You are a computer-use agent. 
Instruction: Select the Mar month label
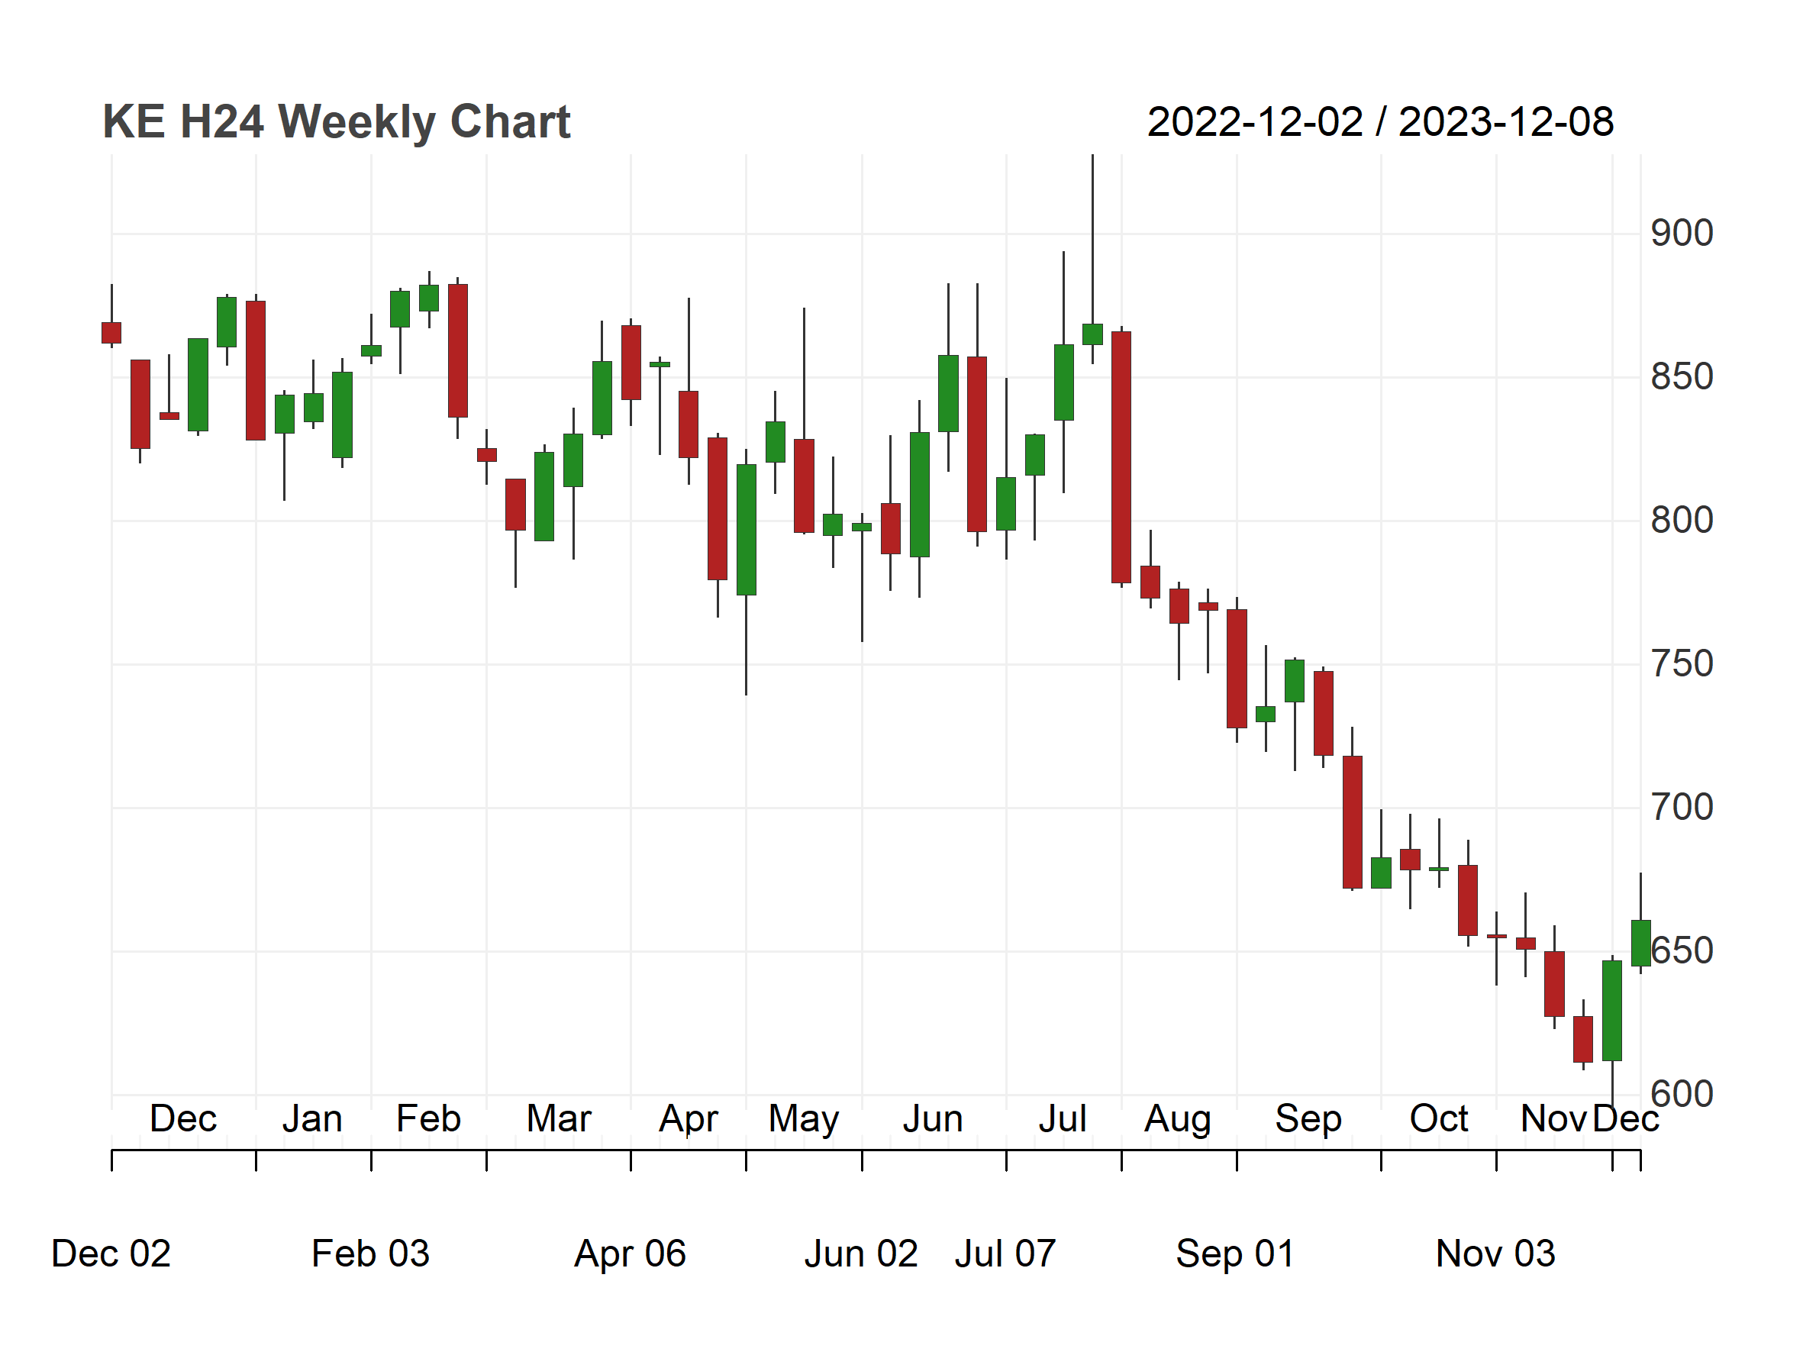558,1119
